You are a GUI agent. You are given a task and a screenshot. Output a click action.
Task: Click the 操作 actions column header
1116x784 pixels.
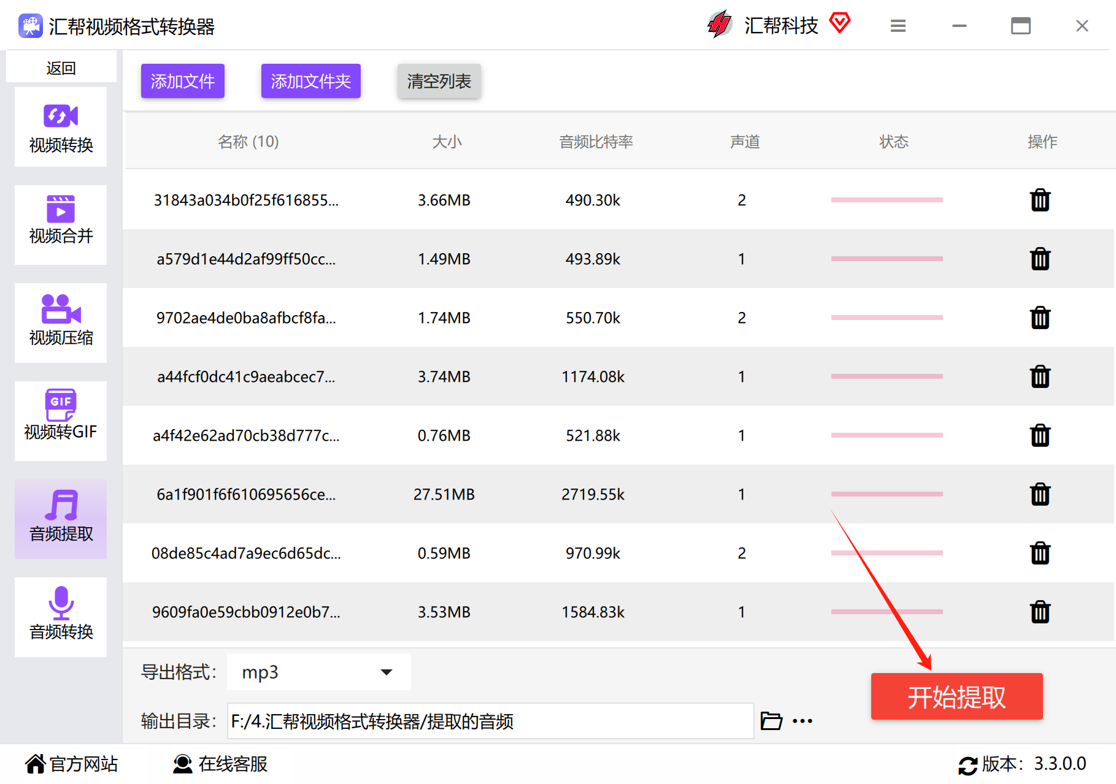click(1042, 142)
